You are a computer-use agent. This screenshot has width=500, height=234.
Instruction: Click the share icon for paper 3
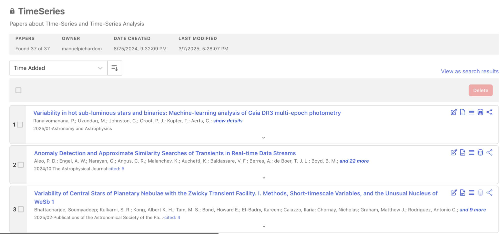pos(489,192)
